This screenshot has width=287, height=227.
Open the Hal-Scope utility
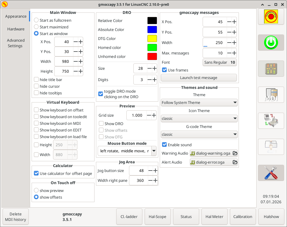click(157, 216)
